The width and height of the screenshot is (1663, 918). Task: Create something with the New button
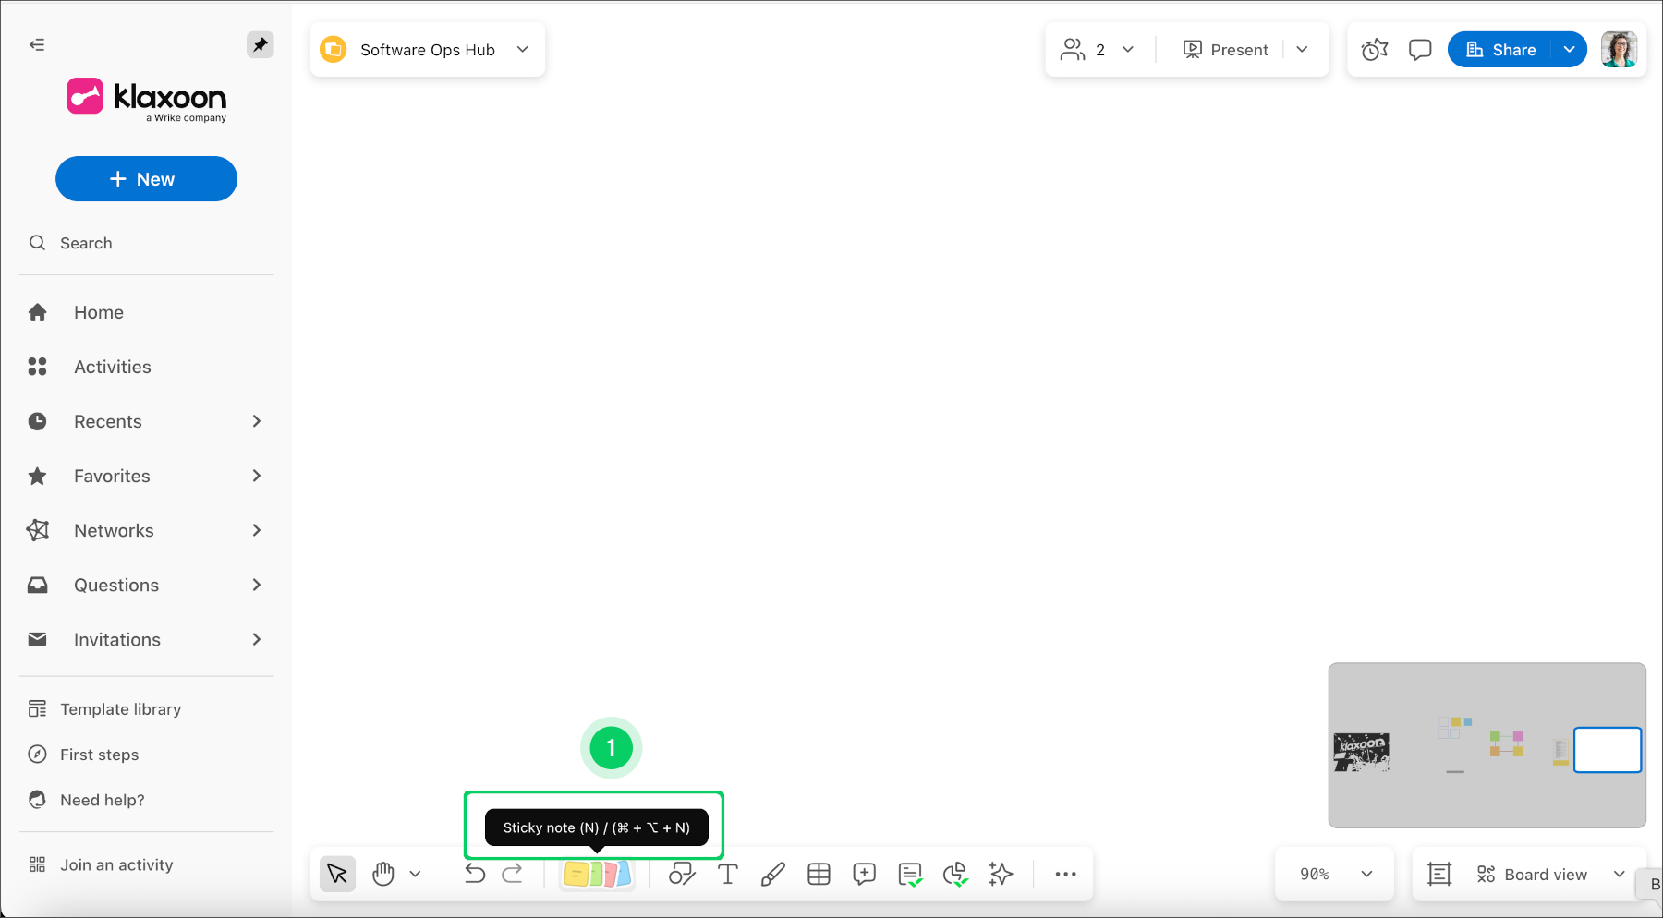pos(146,178)
